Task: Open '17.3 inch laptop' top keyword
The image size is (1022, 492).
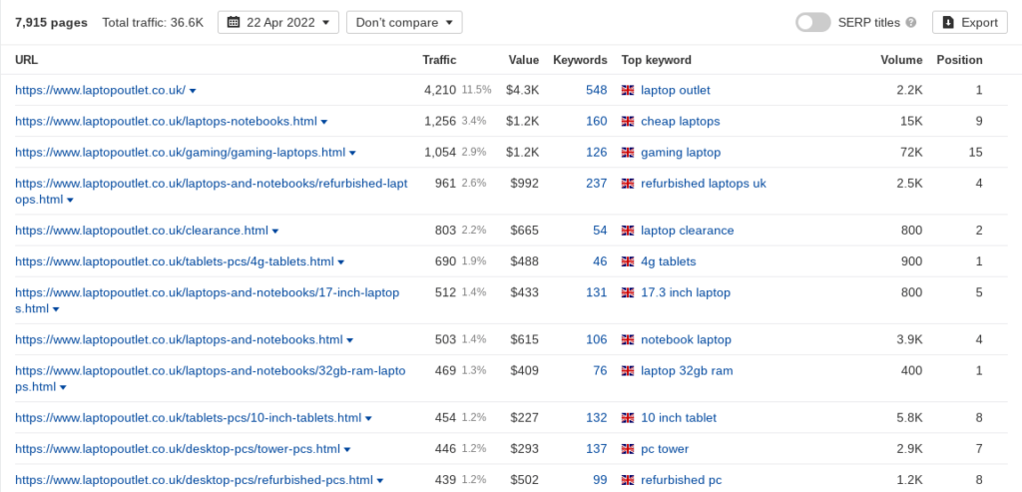Action: tap(686, 293)
